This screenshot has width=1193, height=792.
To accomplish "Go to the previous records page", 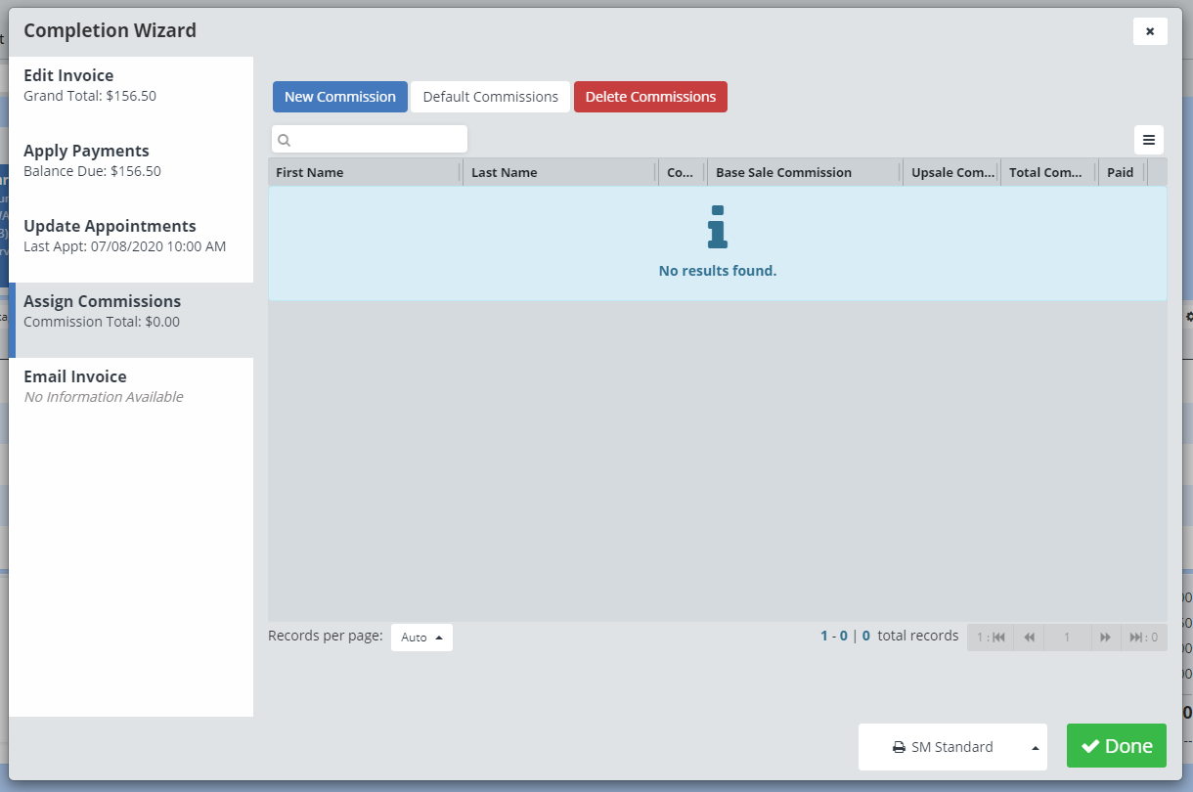I will click(1029, 638).
